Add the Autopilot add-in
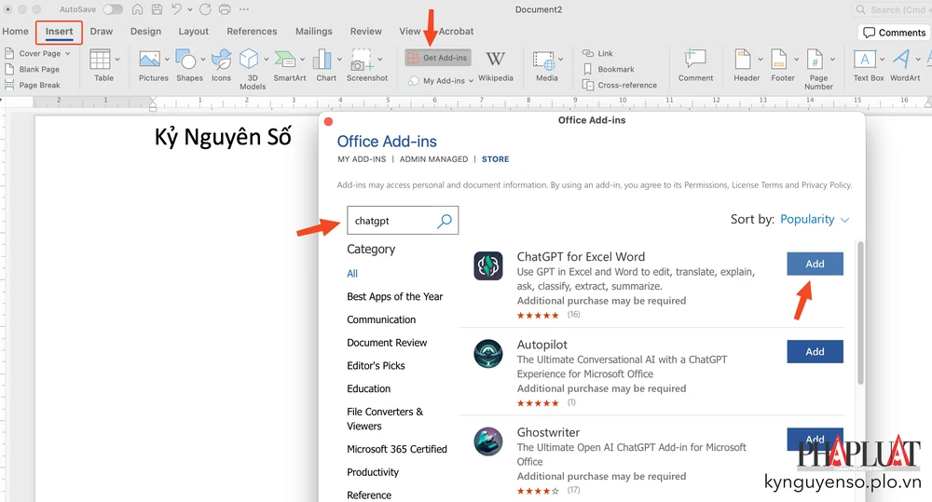Screen dimensions: 932x502 815,352
